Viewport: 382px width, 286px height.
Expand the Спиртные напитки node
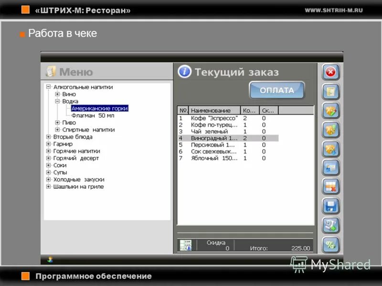click(57, 130)
